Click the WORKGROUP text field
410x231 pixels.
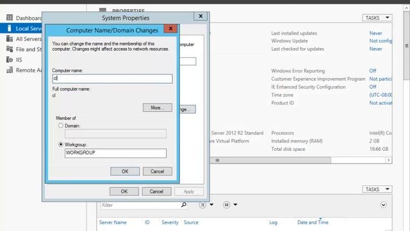click(115, 153)
